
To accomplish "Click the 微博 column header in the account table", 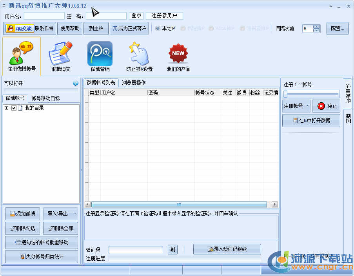I will [243, 93].
